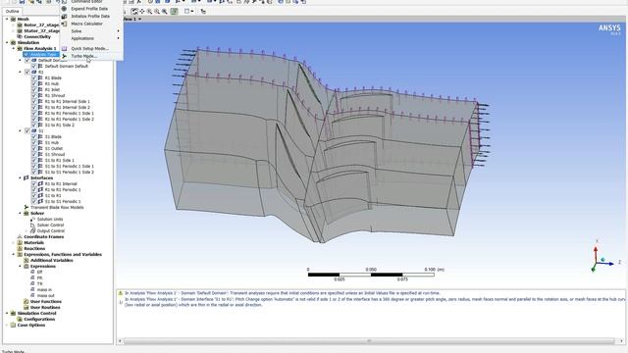Collapse the R1 domain node

click(21, 72)
